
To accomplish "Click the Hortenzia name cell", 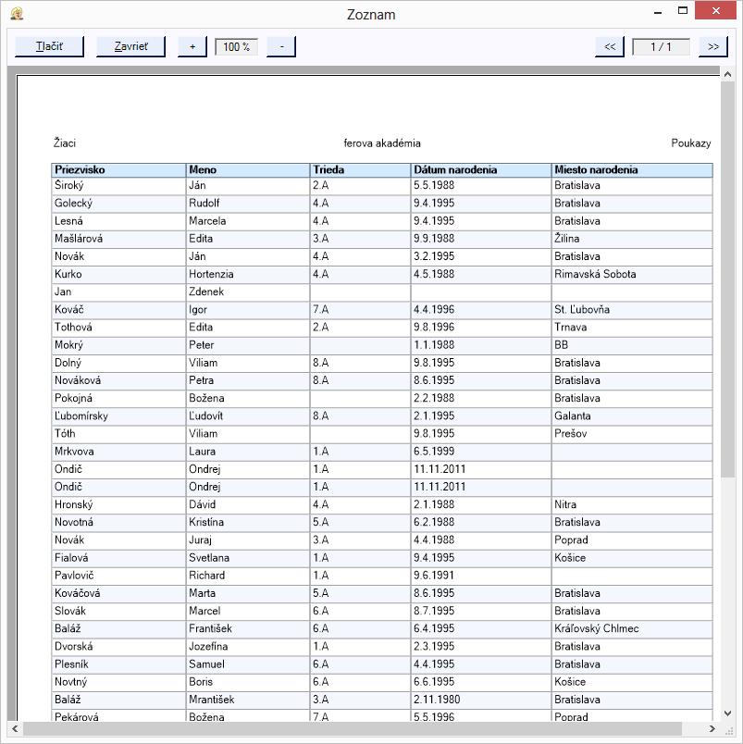I will pyautogui.click(x=248, y=274).
